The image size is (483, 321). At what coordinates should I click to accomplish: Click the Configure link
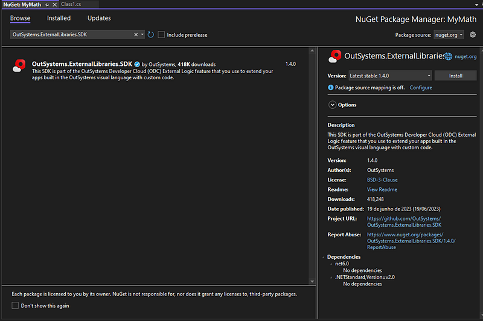[x=421, y=88]
